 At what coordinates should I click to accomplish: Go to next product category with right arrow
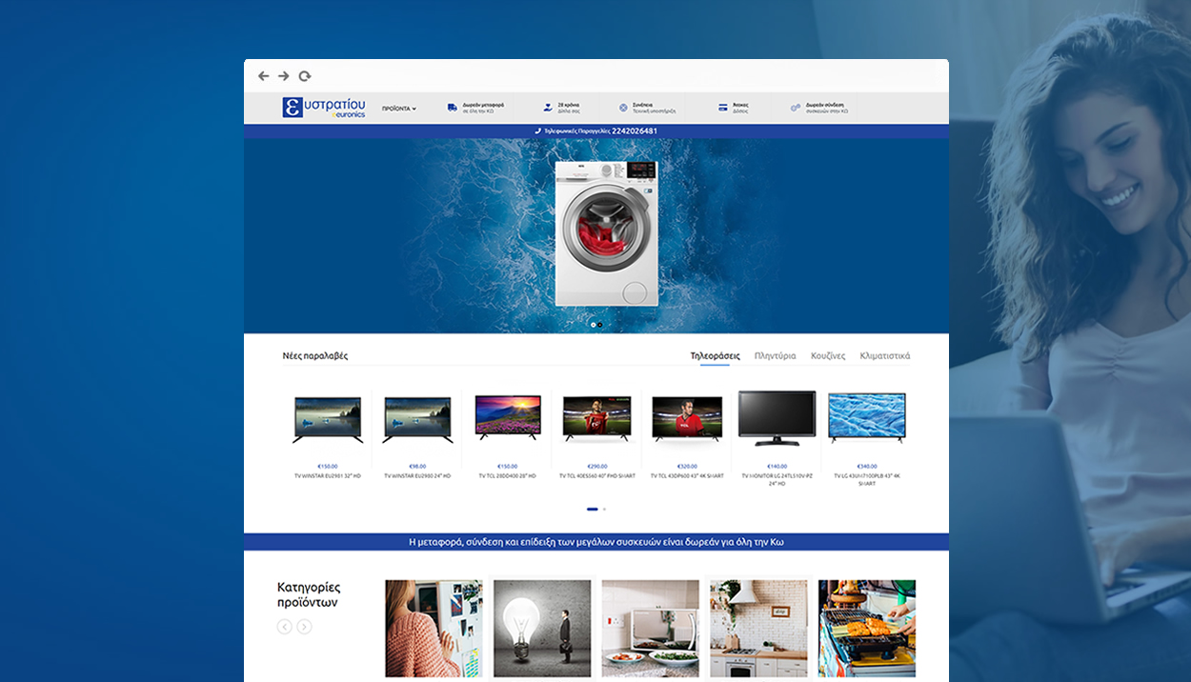pos(304,627)
